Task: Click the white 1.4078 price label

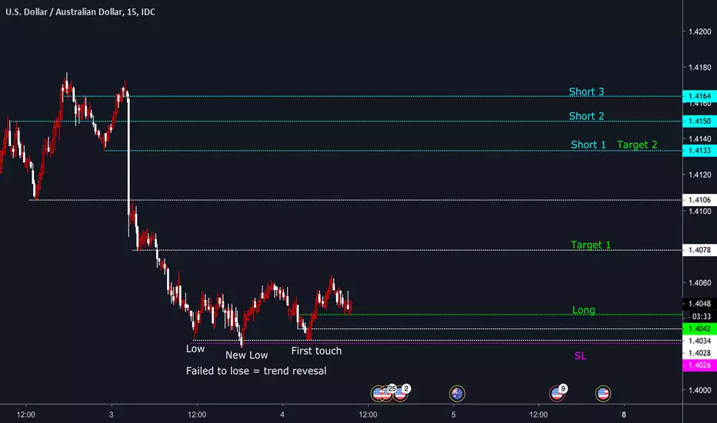Action: pos(699,250)
